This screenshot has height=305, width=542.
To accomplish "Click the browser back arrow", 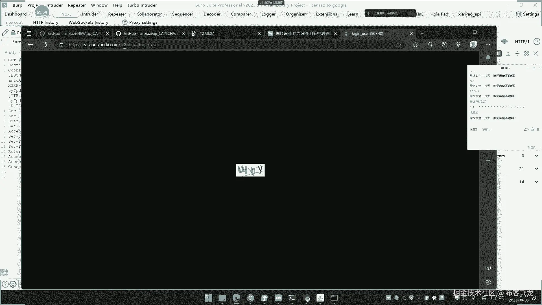I will (30, 45).
